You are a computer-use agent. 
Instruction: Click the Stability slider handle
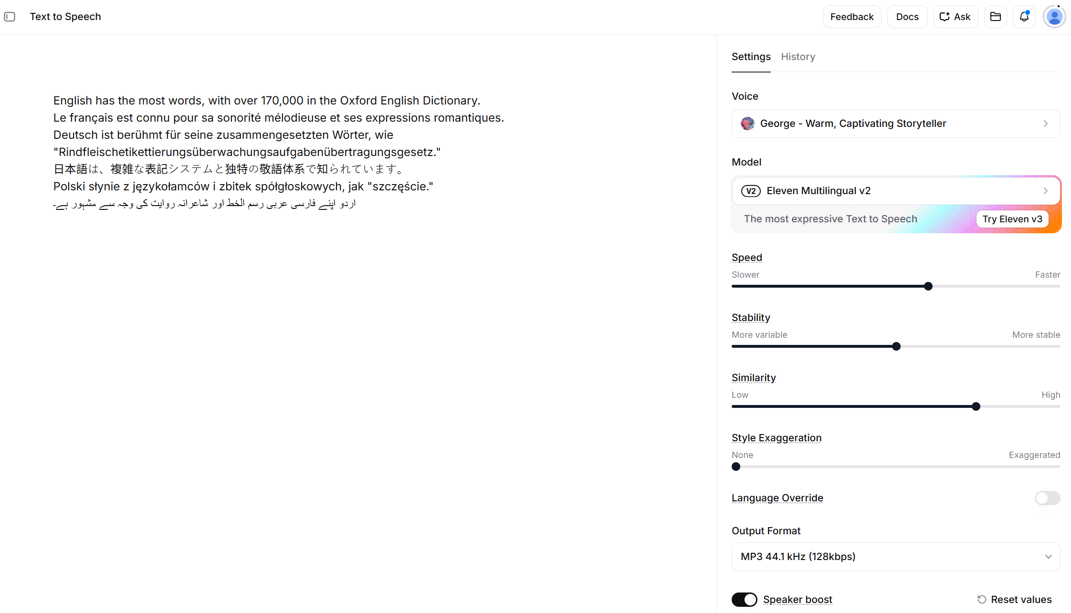click(x=896, y=346)
